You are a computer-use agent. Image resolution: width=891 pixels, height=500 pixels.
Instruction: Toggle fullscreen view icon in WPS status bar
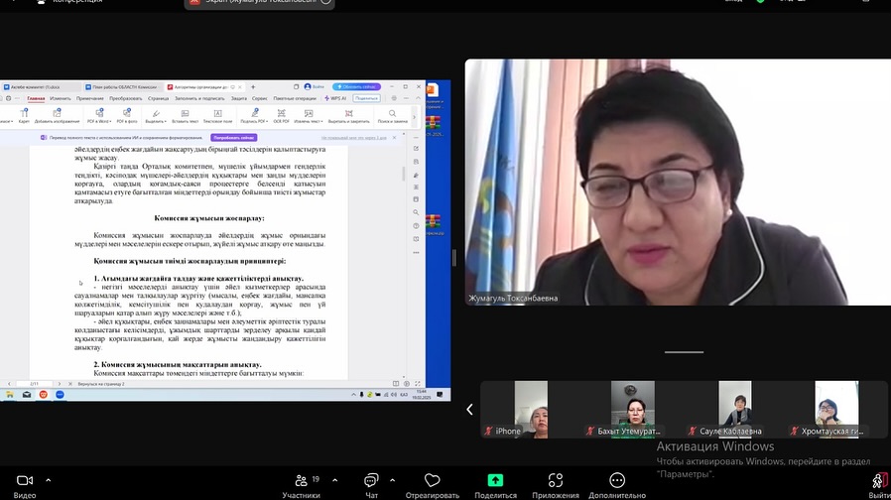tap(418, 384)
